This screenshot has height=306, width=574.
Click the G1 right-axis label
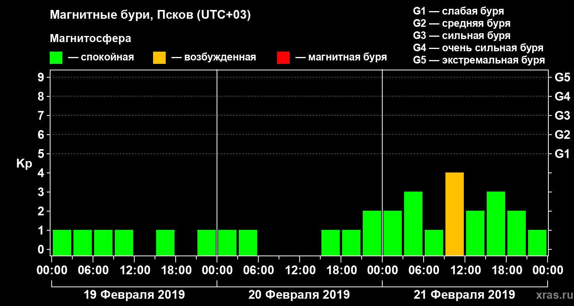tap(562, 154)
